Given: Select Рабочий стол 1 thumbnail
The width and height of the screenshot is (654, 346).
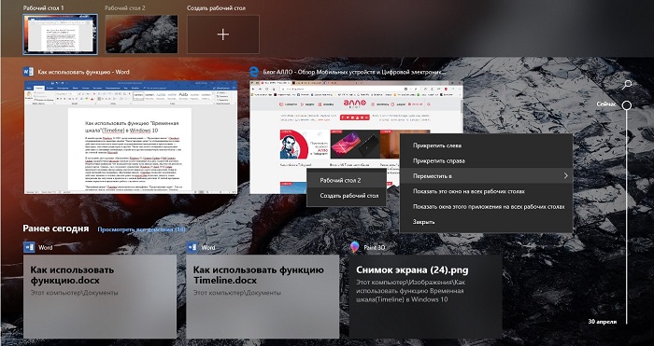Looking at the screenshot, I should [61, 35].
